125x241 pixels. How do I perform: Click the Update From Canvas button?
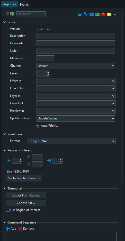26,195
